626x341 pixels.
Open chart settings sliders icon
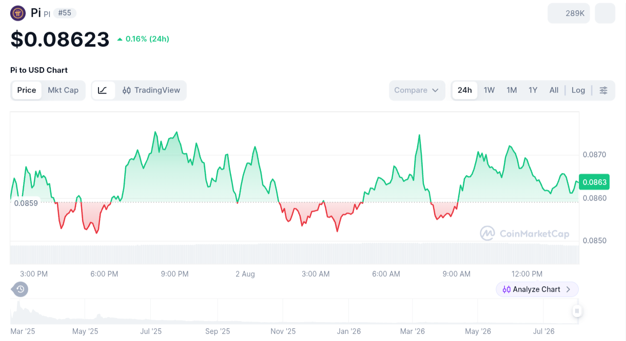click(x=603, y=90)
